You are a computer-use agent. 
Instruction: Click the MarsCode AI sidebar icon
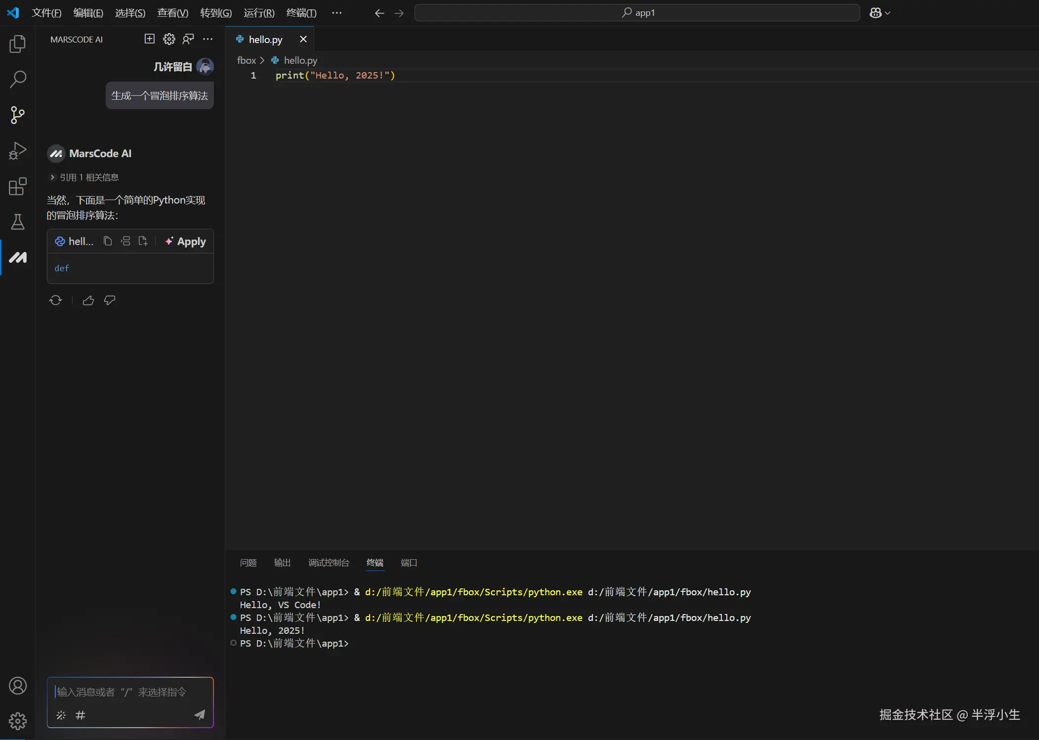[x=17, y=257]
